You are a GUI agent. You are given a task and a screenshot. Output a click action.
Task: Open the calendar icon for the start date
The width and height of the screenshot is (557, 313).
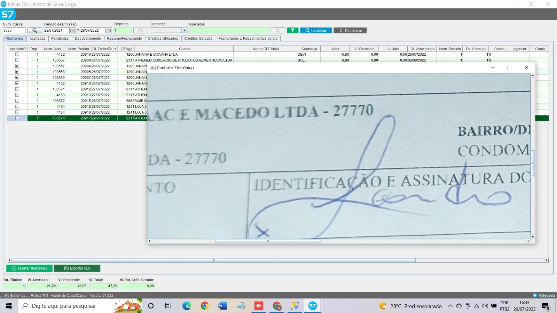point(72,30)
